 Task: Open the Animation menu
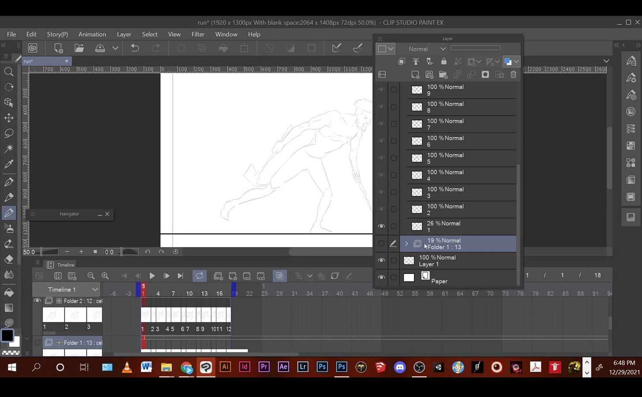92,34
